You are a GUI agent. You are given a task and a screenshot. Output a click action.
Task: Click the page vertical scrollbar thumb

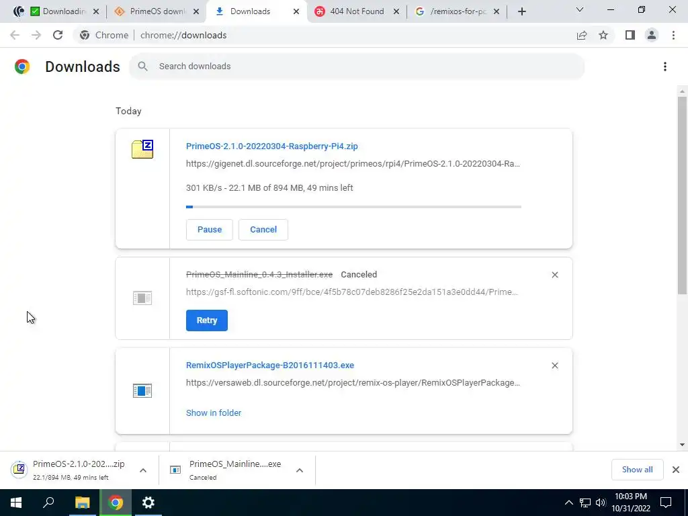coord(682,196)
